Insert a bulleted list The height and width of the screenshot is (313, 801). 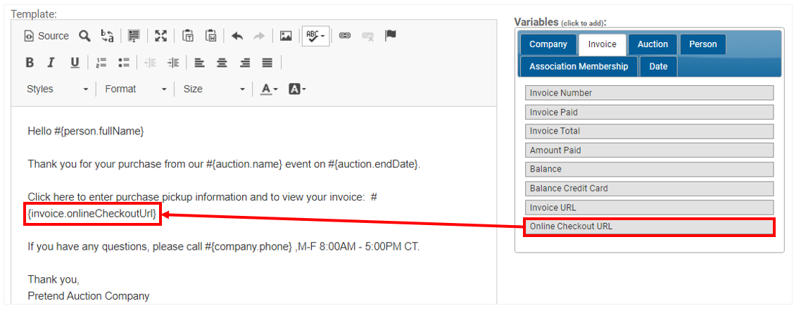click(124, 63)
